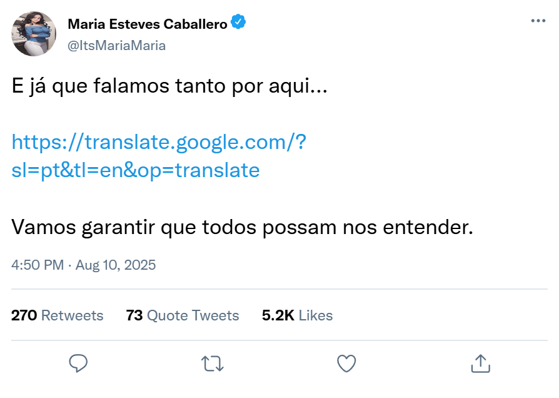The height and width of the screenshot is (398, 559).
Task: View the 73 Quote Tweets list
Action: pos(183,315)
